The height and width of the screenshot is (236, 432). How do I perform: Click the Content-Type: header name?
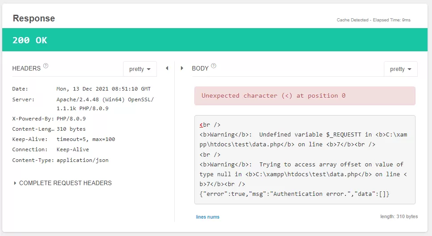click(x=33, y=160)
